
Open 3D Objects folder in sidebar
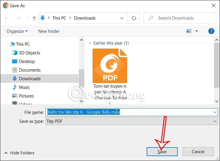click(x=29, y=53)
